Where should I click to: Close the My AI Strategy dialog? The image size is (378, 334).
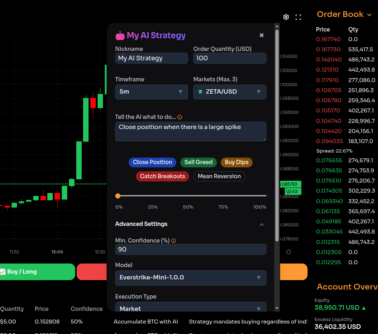(x=262, y=35)
